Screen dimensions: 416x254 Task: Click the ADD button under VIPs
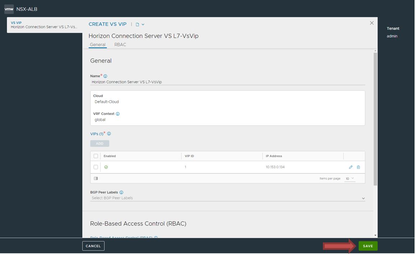click(x=100, y=143)
